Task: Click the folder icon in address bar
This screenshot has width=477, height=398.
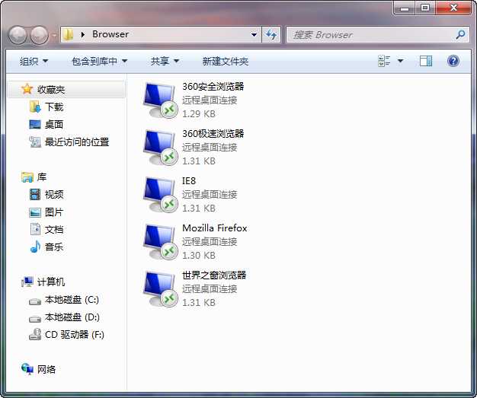Action: pyautogui.click(x=68, y=35)
